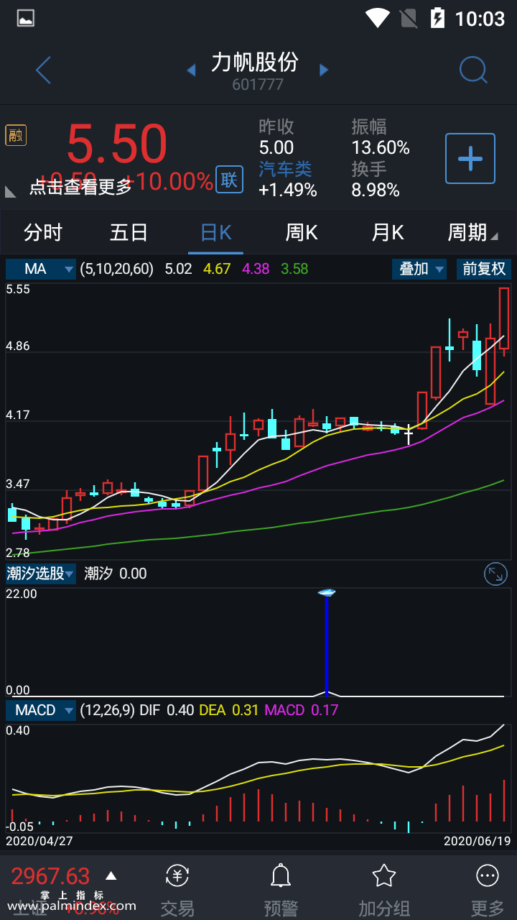Tap the blue 潮汐 signal spike
The height and width of the screenshot is (920, 517).
[327, 643]
